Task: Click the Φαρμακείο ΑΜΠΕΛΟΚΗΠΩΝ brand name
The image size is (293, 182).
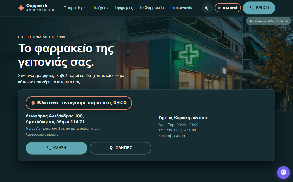Action: pyautogui.click(x=40, y=8)
